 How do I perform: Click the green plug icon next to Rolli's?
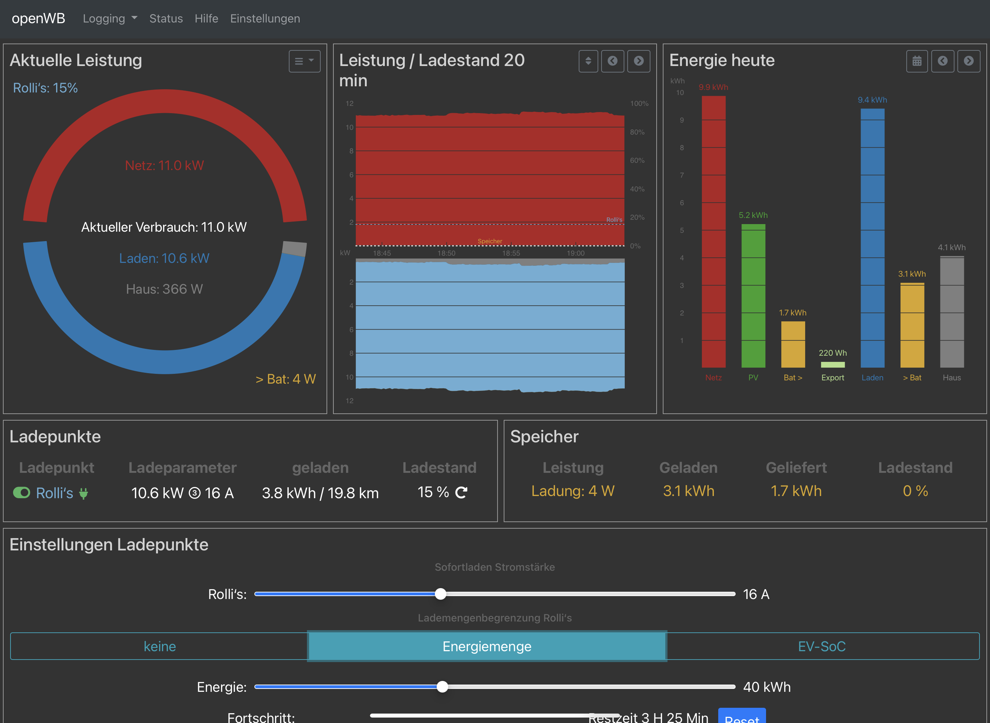pos(83,493)
